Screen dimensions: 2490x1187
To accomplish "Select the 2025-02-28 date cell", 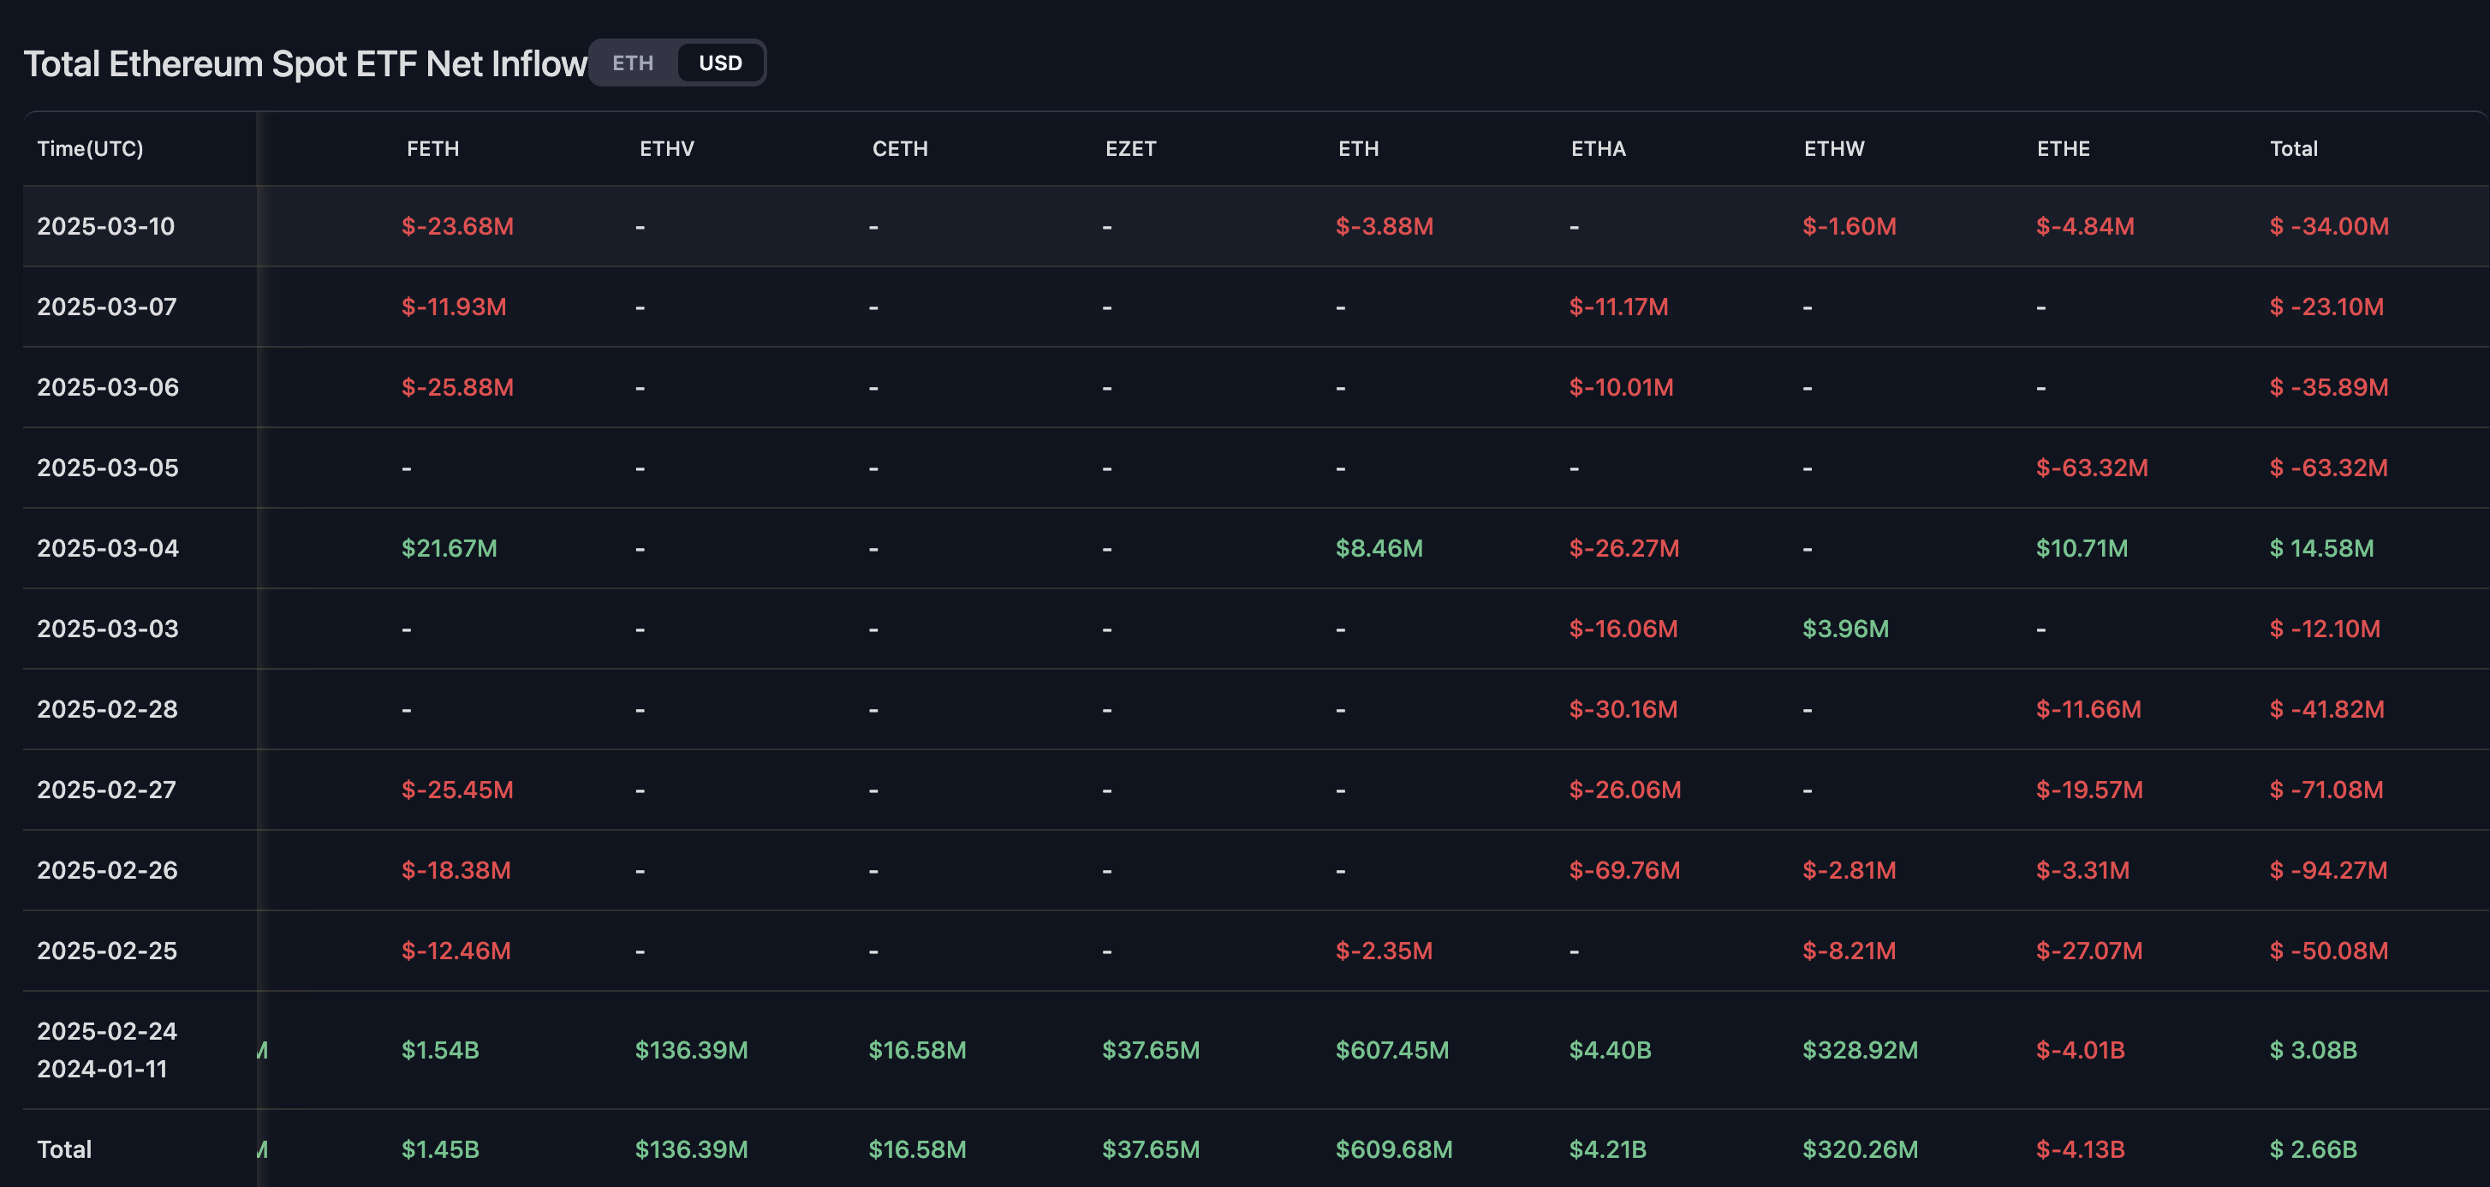I will coord(107,709).
